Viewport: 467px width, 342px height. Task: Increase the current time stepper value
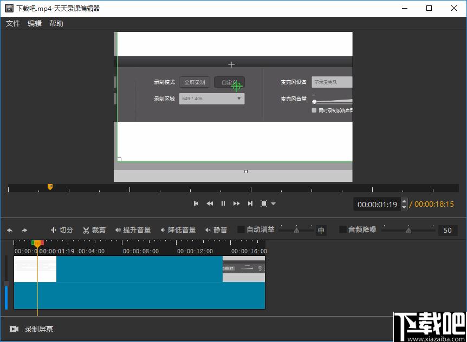tap(403, 201)
